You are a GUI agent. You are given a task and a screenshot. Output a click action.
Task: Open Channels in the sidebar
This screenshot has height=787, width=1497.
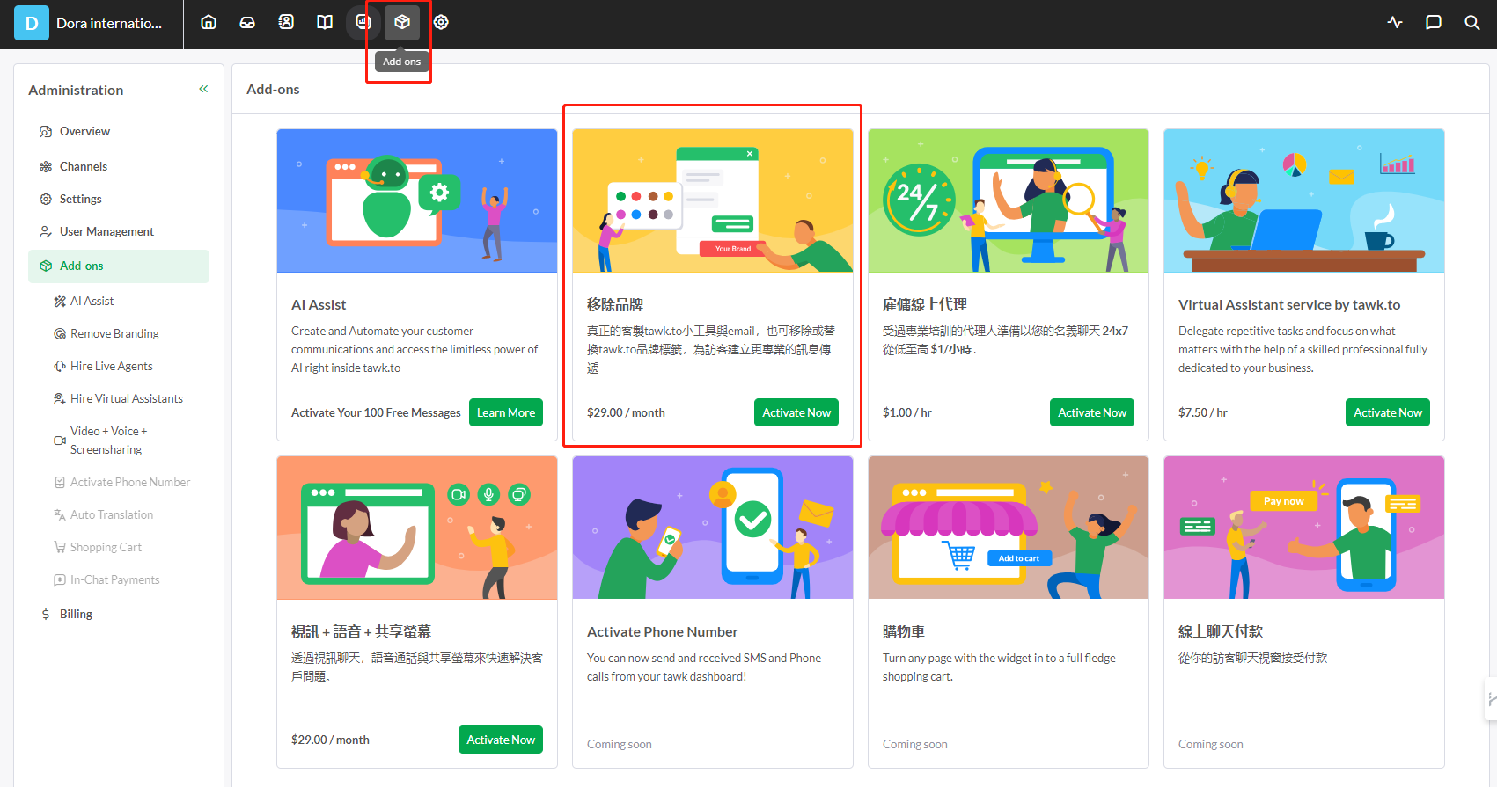83,166
